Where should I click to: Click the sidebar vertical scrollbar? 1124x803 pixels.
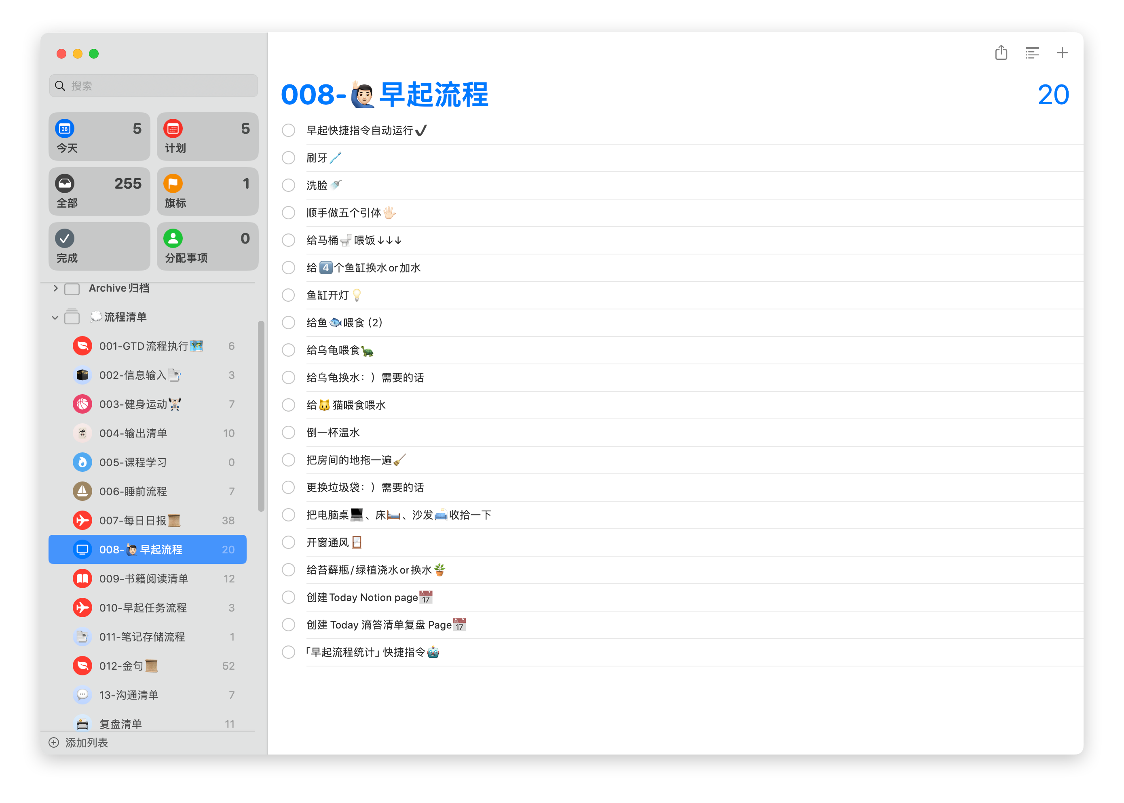[x=261, y=416]
